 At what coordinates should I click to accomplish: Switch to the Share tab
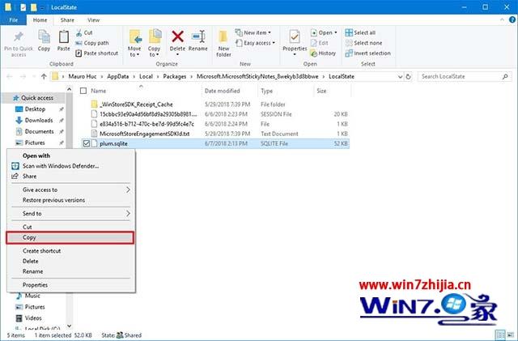tap(67, 20)
